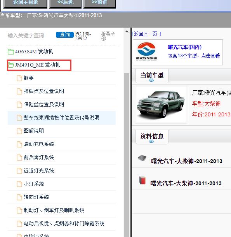The height and width of the screenshot is (237, 231).
Task: Open the 远近灯光系统 document icon
Action: (x=19, y=170)
